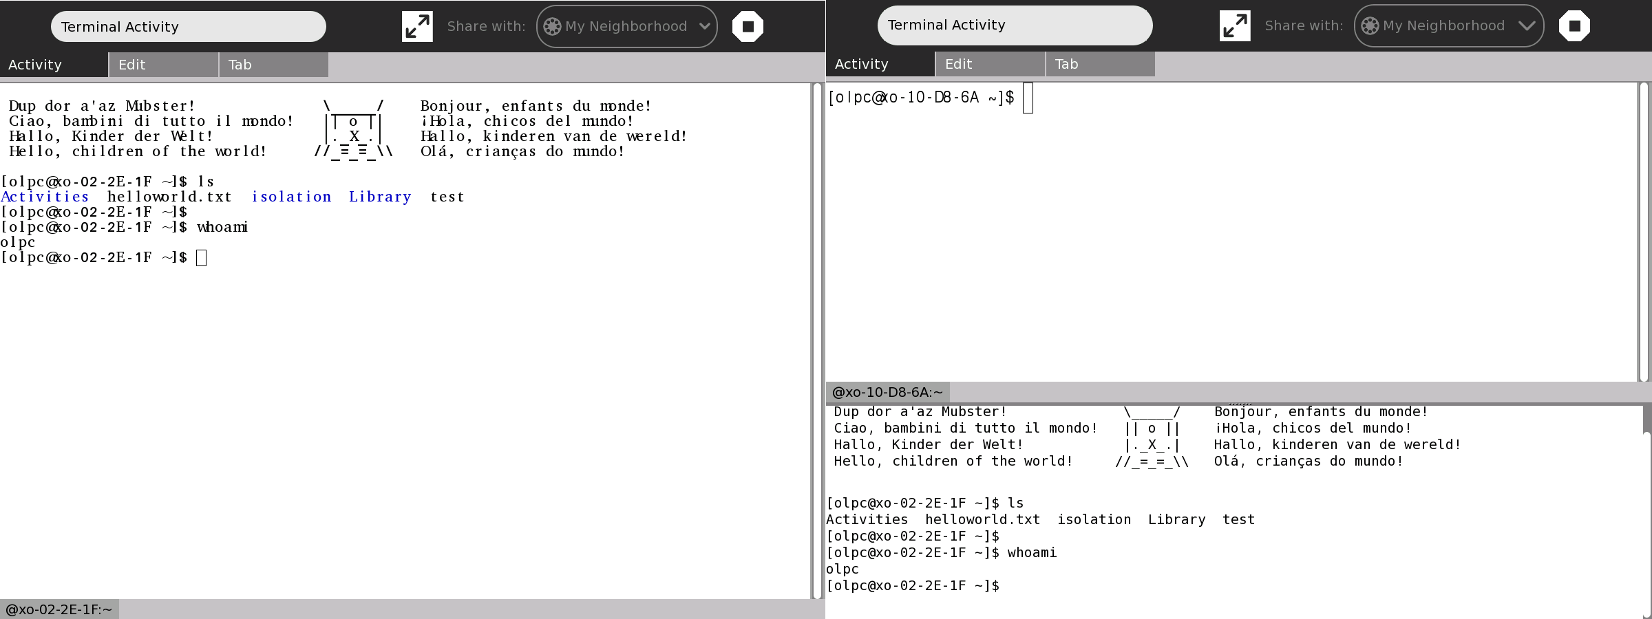Click the left terminal's vertical scrollbar
The image size is (1652, 619).
[x=817, y=340]
